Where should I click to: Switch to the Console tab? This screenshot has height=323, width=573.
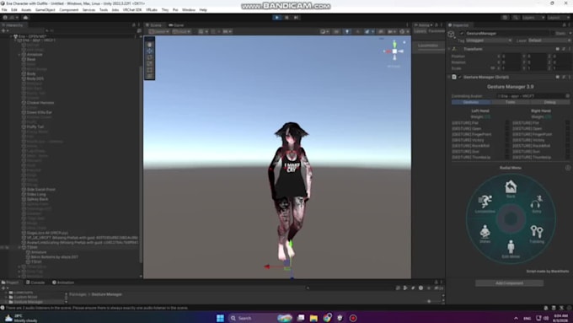point(35,283)
